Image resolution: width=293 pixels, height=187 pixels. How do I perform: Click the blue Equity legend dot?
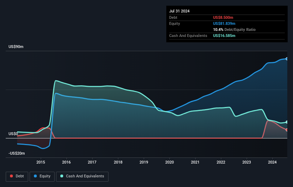(35, 176)
